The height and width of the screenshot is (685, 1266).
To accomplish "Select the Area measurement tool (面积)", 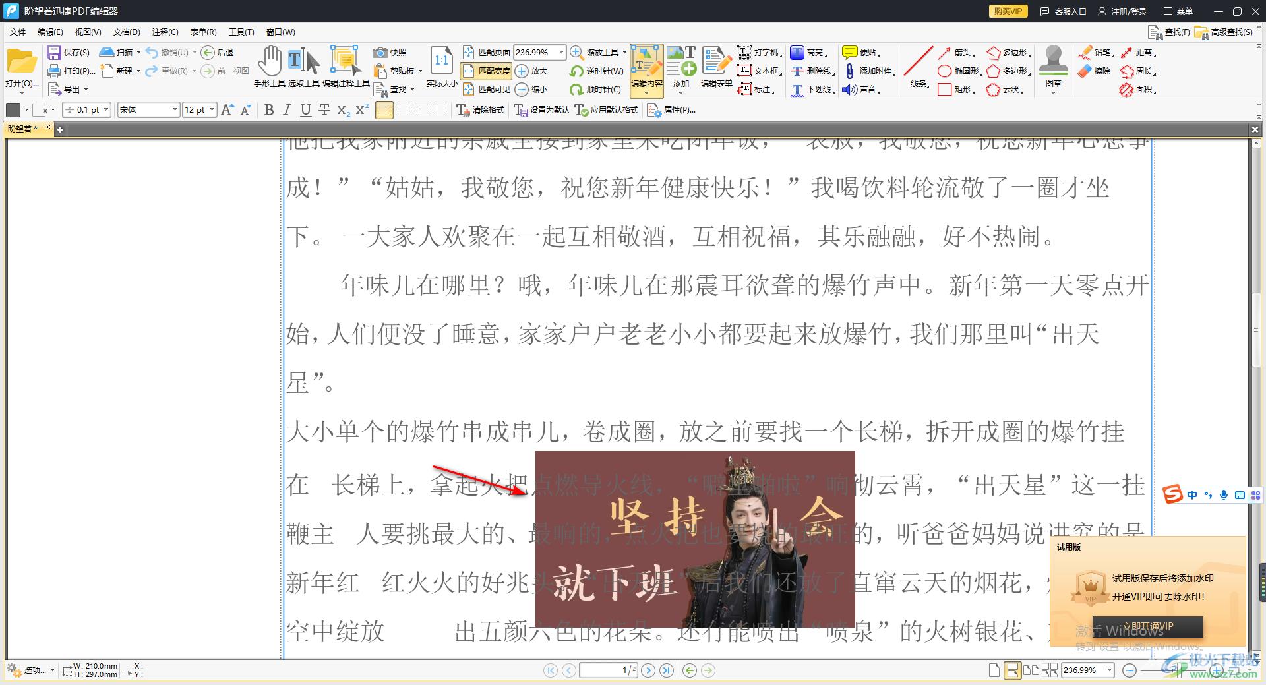I will [1138, 89].
